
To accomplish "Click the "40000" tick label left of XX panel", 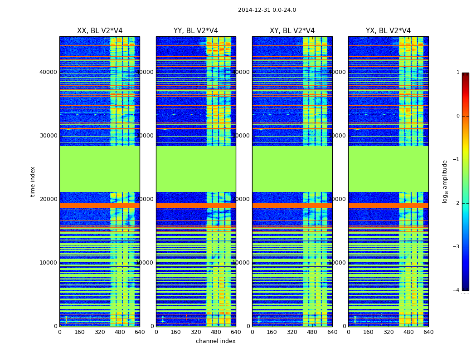I will coord(49,72).
